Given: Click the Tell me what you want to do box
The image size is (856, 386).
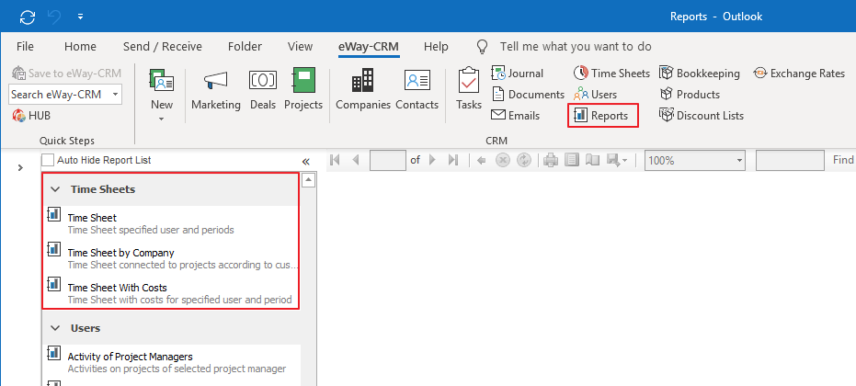Looking at the screenshot, I should tap(576, 46).
